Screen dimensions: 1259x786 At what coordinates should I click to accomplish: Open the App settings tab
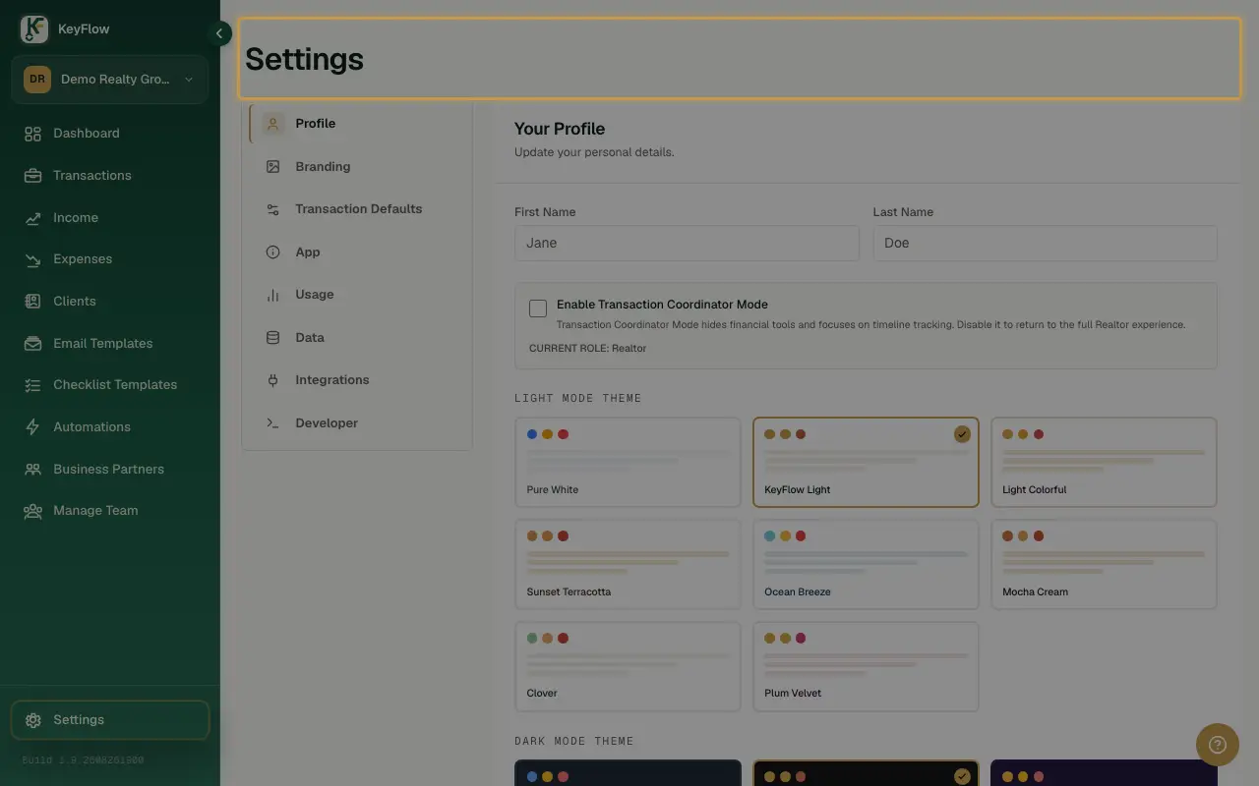click(357, 253)
